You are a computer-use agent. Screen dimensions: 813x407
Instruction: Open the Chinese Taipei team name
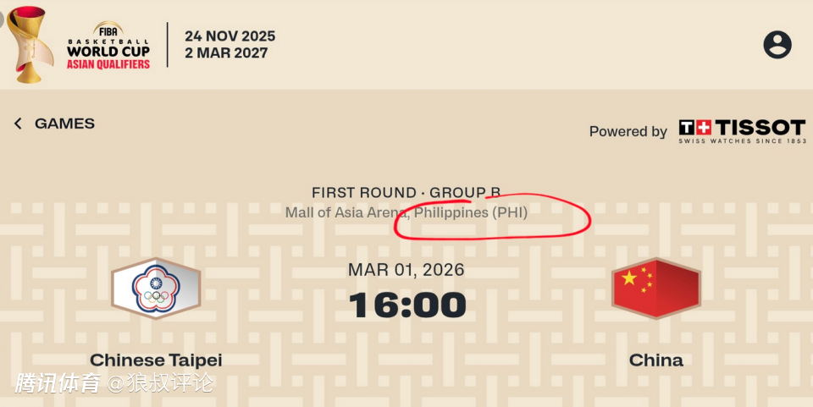point(156,360)
